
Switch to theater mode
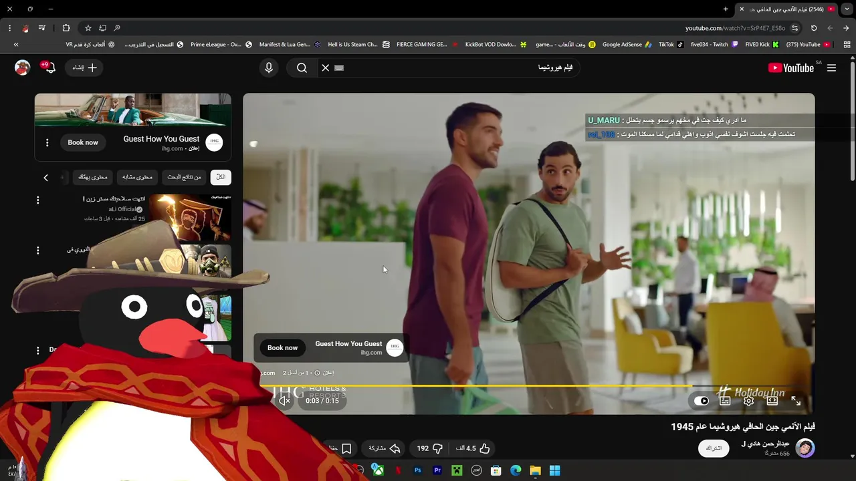(772, 401)
